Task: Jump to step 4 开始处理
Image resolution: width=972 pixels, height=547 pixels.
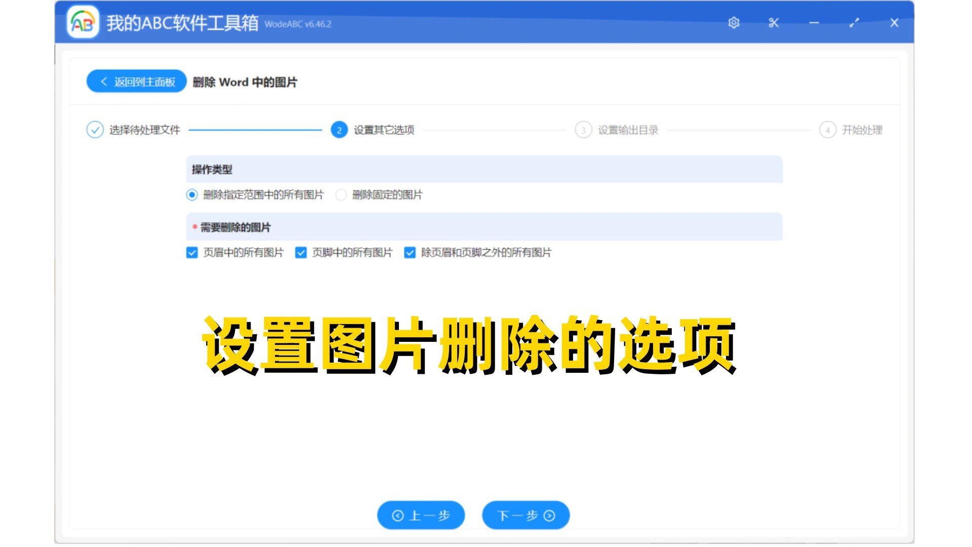Action: (851, 130)
